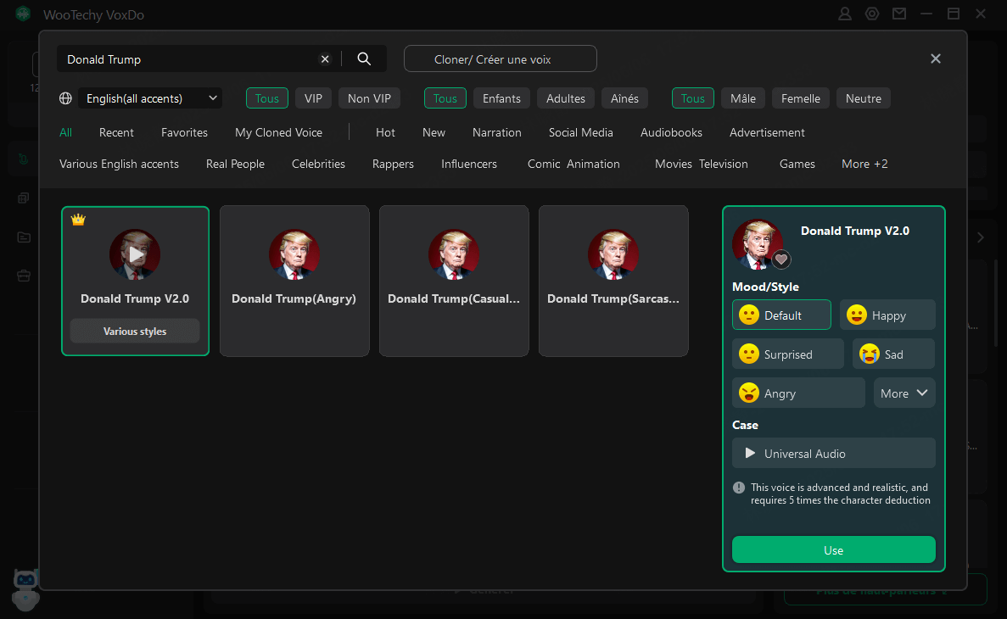
Task: Select the Donald Trump(Casual...) voice card
Action: [454, 281]
